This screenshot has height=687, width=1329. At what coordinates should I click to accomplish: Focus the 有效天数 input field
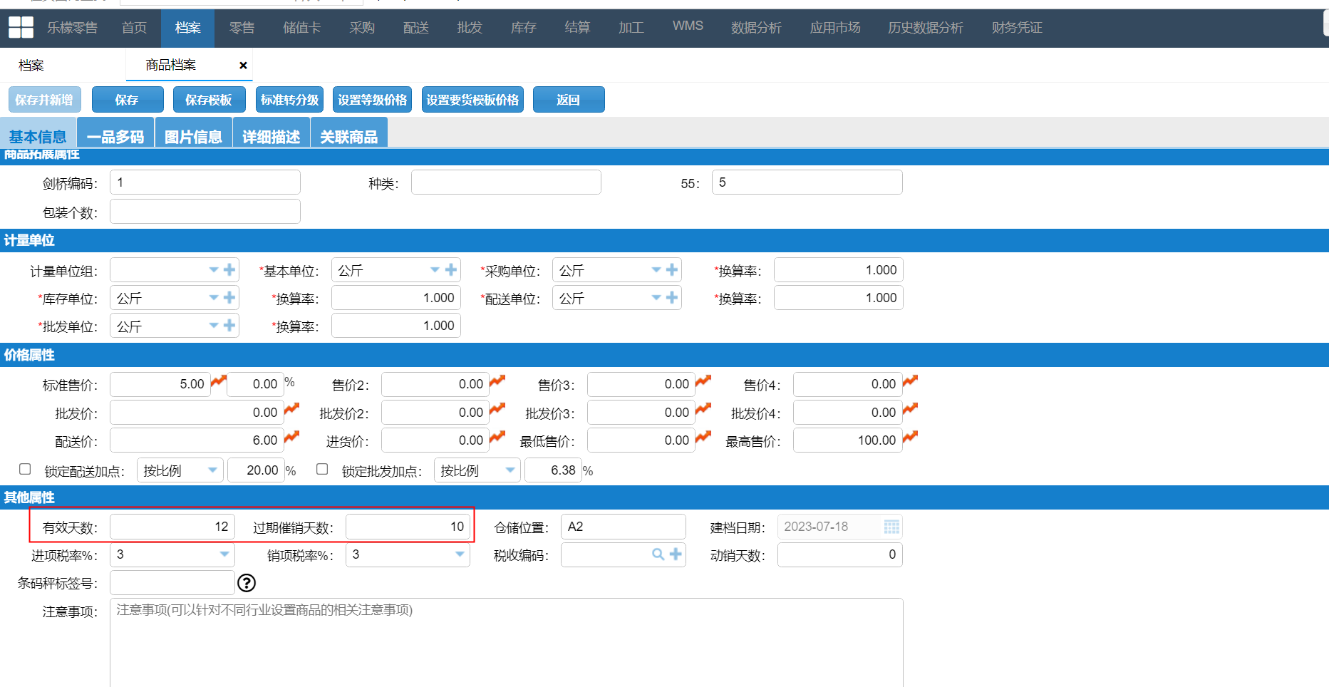pos(172,527)
